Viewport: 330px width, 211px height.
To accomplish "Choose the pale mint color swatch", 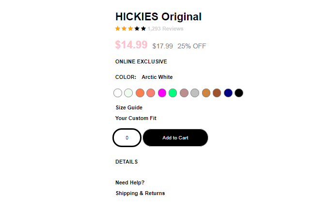I will tap(128, 93).
